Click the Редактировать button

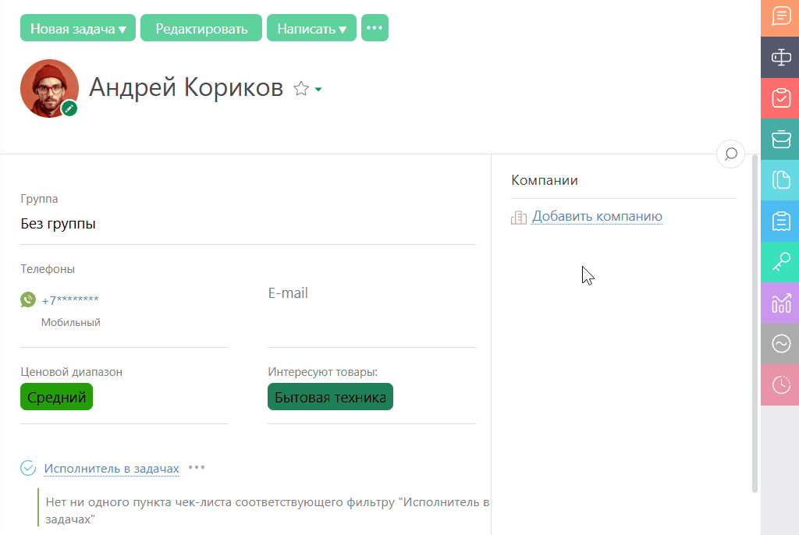coord(201,28)
